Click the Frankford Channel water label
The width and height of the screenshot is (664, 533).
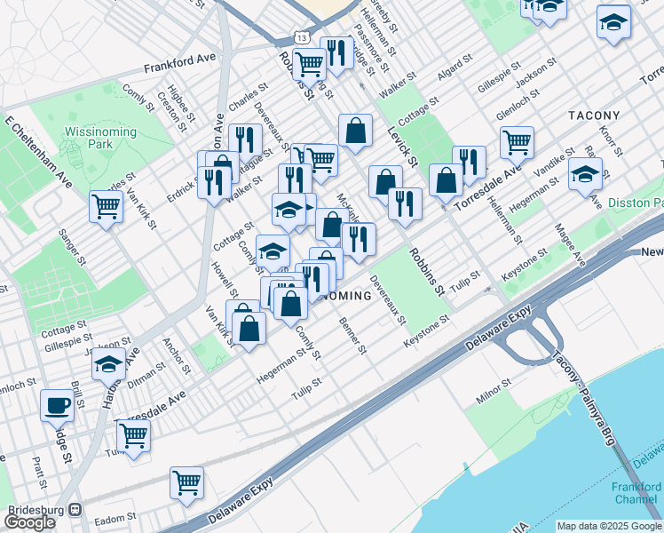636,493
